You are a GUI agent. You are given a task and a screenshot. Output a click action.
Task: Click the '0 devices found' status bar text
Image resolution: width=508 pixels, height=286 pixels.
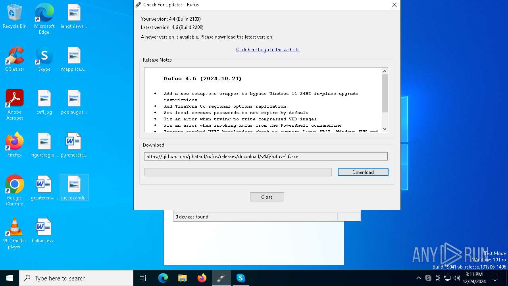[x=192, y=217]
